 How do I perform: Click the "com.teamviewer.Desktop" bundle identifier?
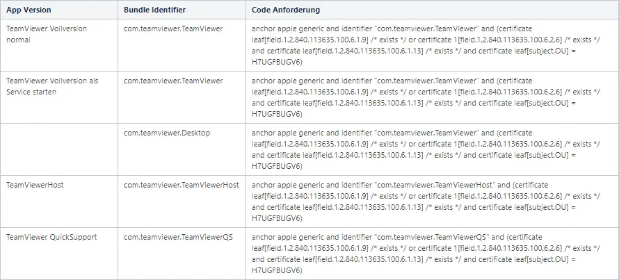click(167, 133)
